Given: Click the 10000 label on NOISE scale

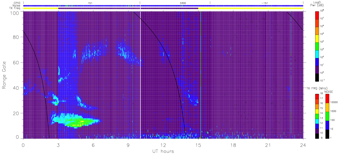Looking at the screenshot, I should (334, 102).
